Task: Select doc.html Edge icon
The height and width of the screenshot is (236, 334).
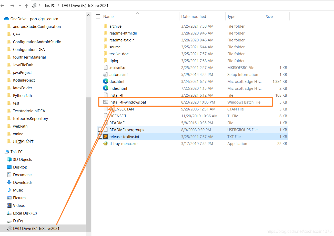Action: (105, 81)
